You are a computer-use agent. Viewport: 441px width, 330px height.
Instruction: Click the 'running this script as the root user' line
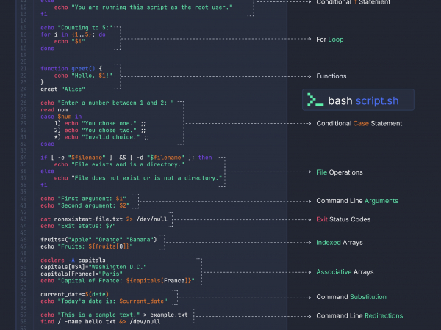143,7
